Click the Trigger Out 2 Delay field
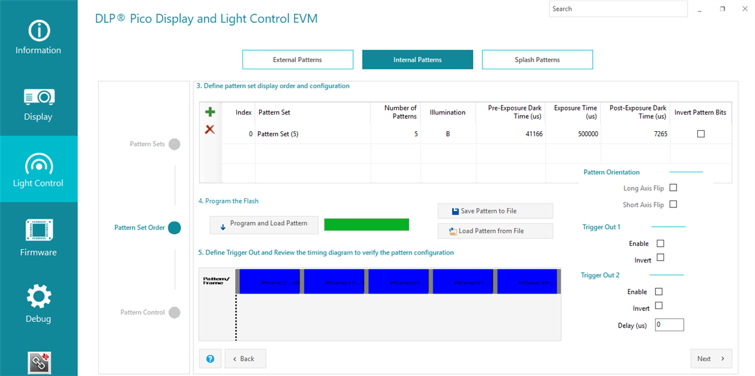 [x=669, y=324]
